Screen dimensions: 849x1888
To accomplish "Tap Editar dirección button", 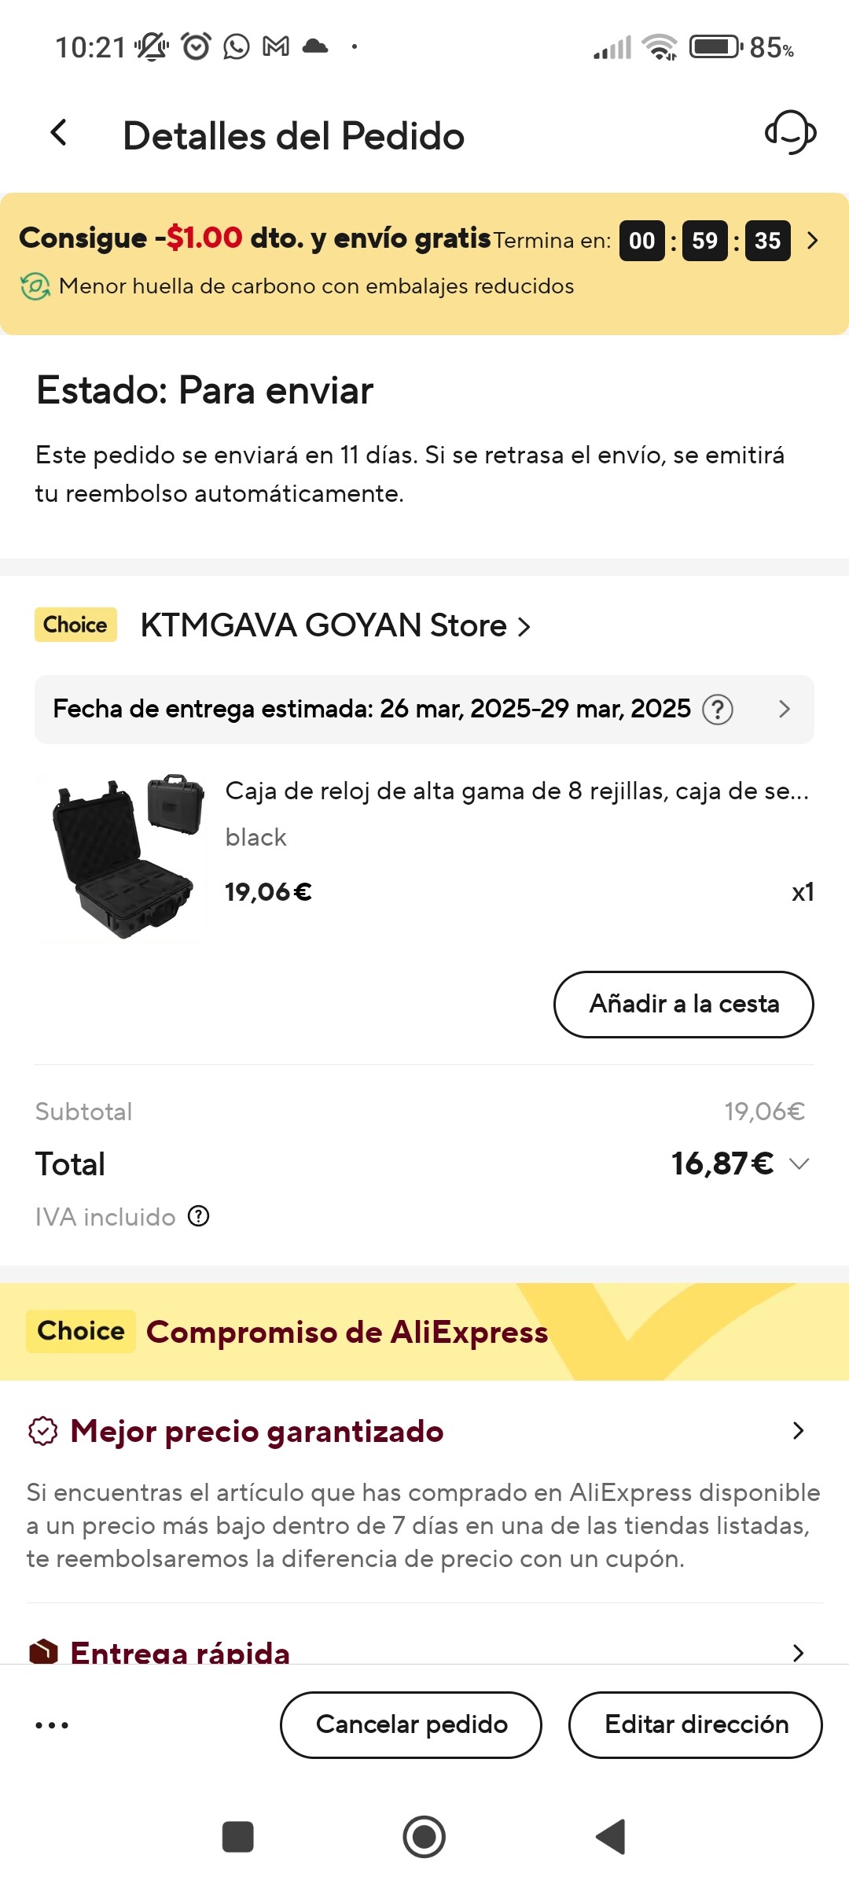I will pos(696,1724).
